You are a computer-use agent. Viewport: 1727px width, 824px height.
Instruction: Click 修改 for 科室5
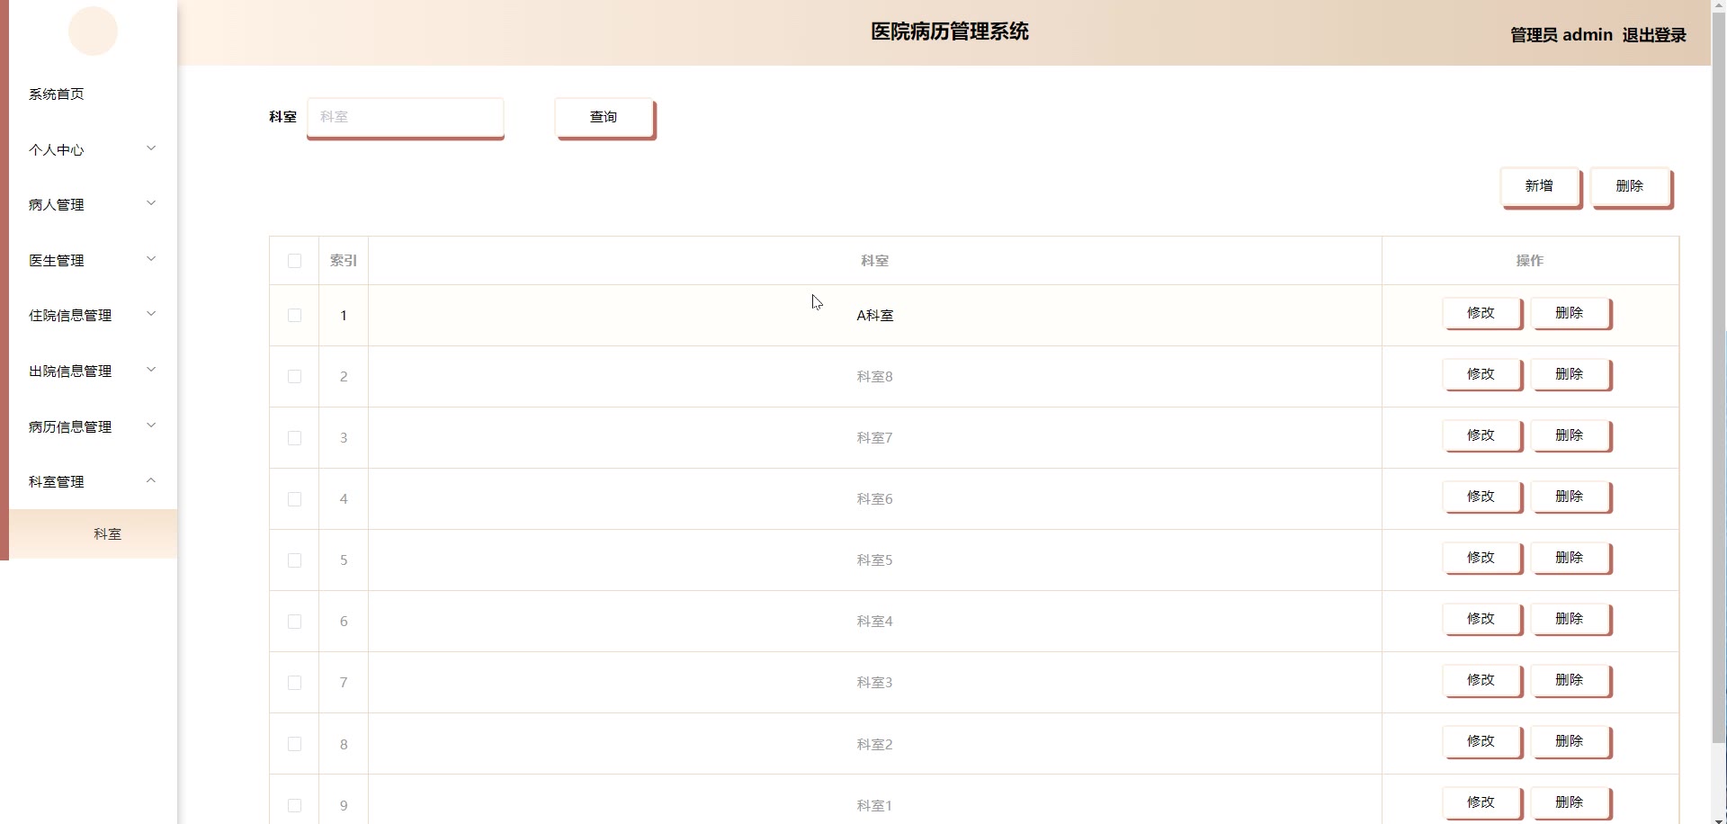tap(1481, 558)
